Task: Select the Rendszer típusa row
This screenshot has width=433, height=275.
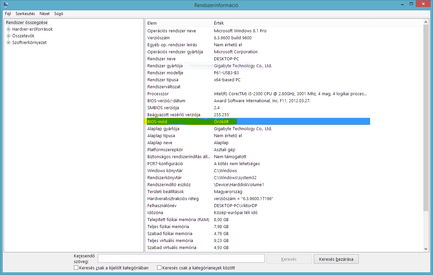Action: click(258, 80)
